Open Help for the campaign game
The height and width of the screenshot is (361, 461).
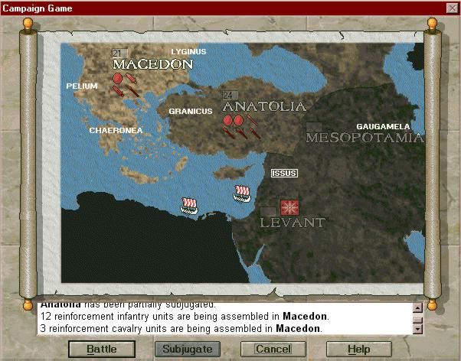click(x=359, y=349)
